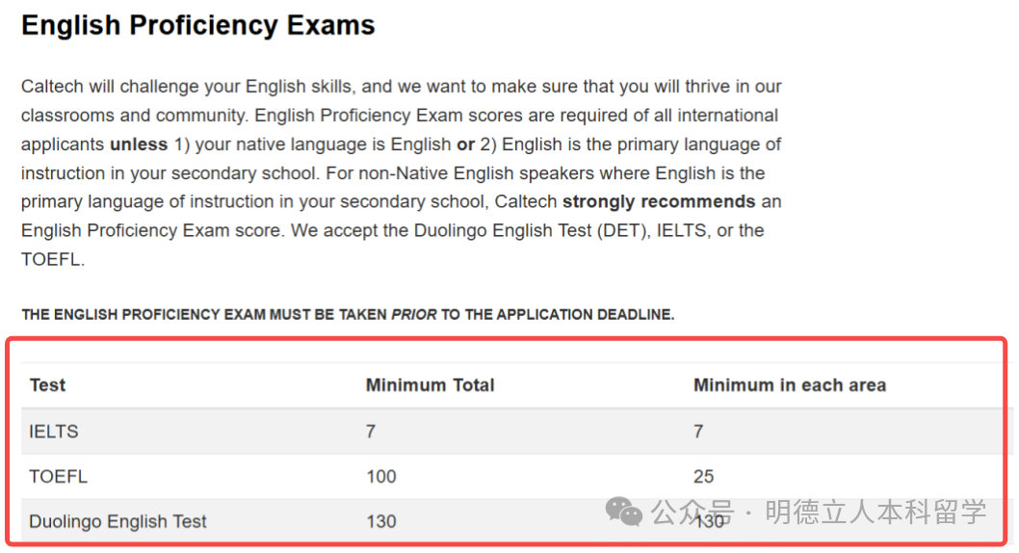Select the Duolingo English Test row label
Screen dimensions: 1019x553
(x=118, y=521)
